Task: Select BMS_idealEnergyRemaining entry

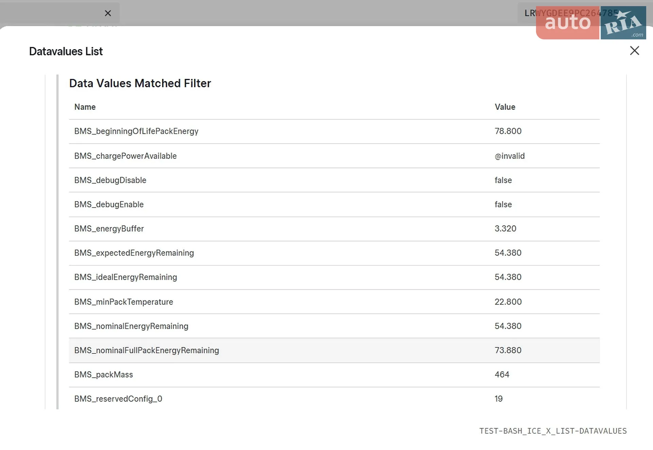Action: [334, 277]
